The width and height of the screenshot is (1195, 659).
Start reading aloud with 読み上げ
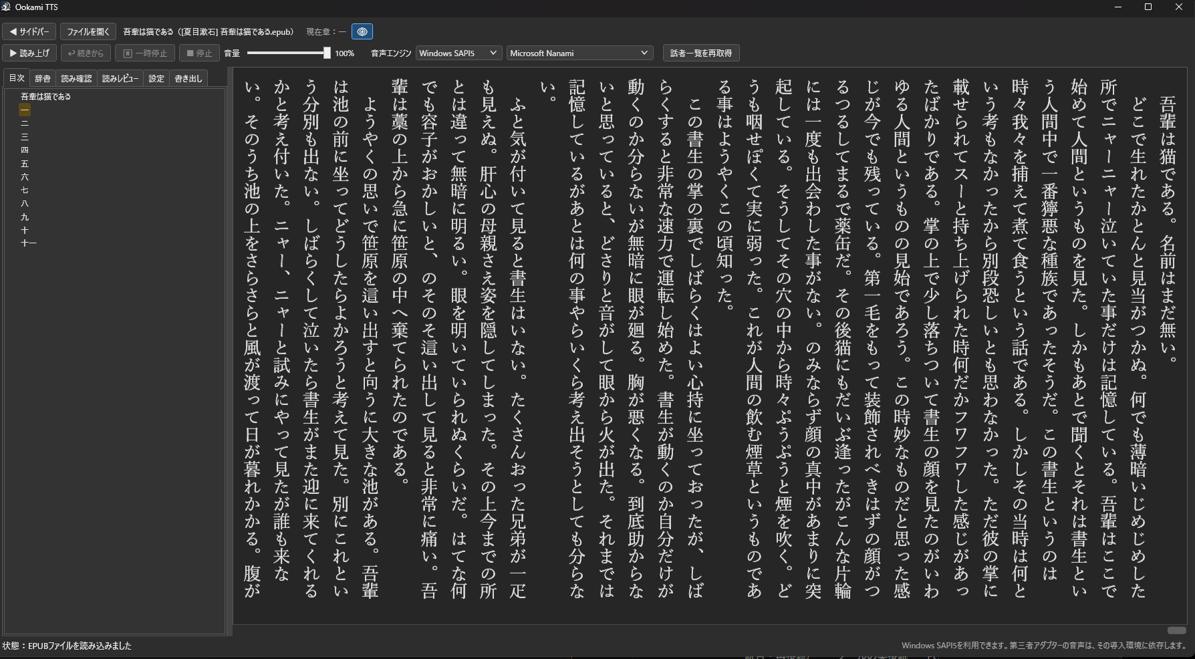[x=29, y=53]
